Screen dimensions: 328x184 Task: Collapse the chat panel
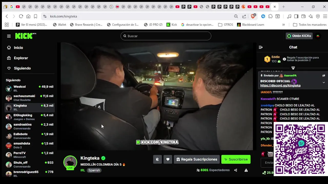coord(261,47)
